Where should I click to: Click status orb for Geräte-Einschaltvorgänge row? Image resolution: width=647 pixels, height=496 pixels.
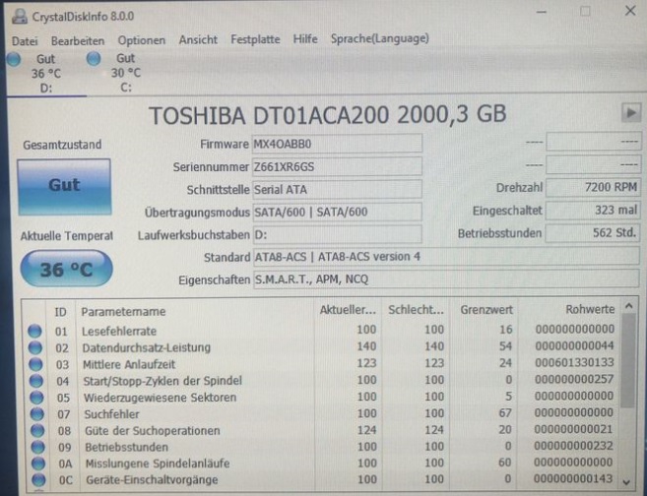click(38, 479)
